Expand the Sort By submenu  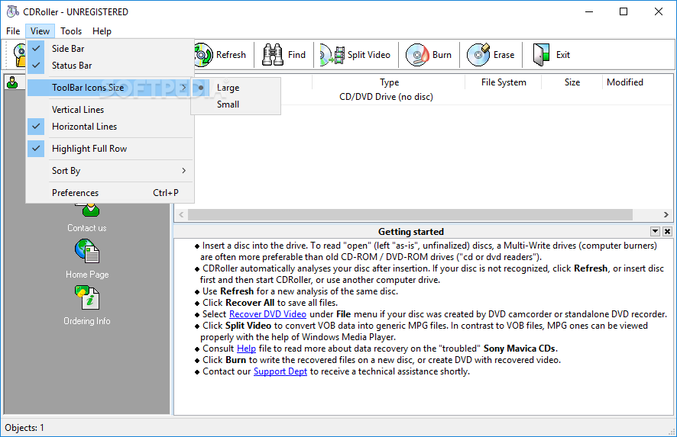pyautogui.click(x=110, y=171)
